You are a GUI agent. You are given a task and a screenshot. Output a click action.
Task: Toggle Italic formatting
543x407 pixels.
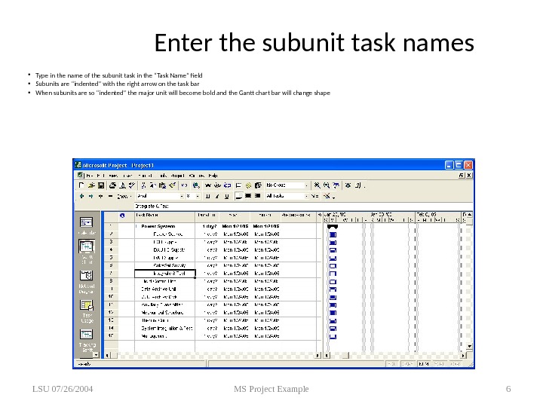(x=217, y=196)
